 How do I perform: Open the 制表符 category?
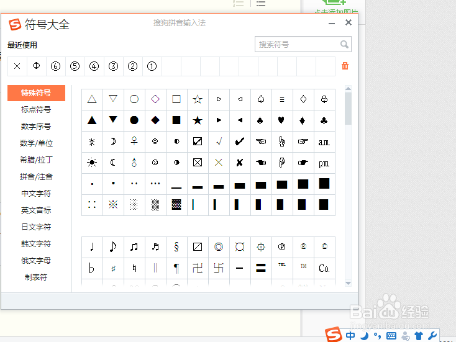(36, 277)
